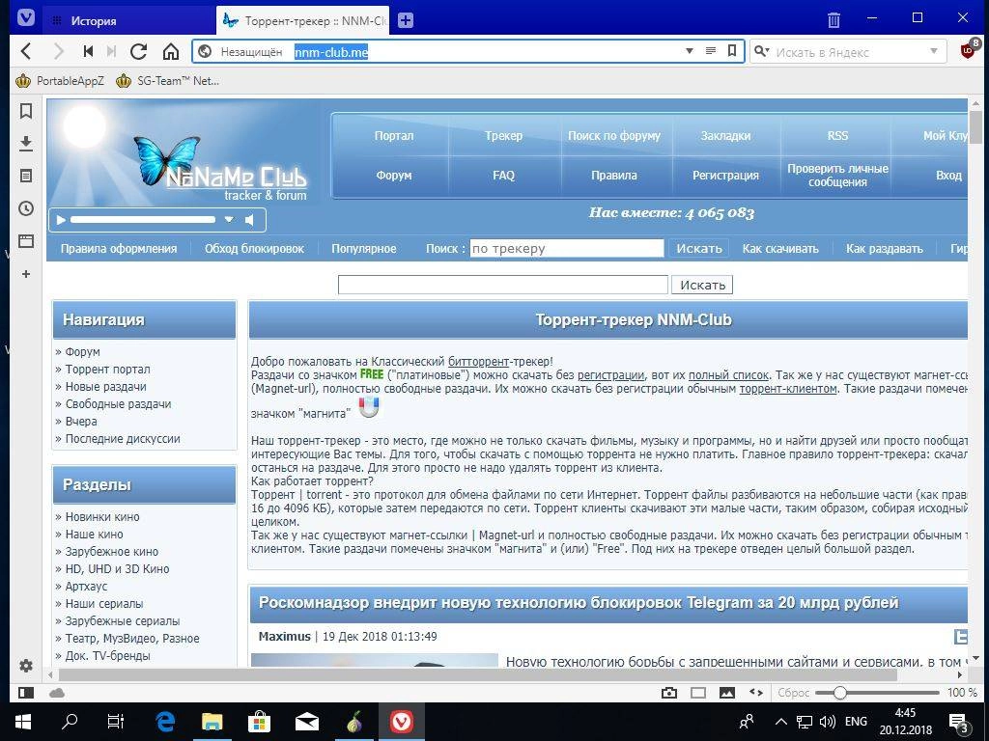Go to the home page
This screenshot has width=989, height=741.
[x=171, y=51]
